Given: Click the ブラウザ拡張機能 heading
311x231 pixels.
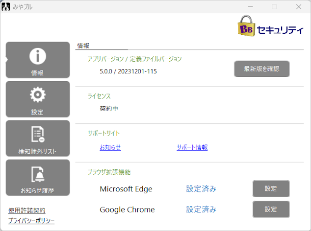Looking at the screenshot, I should tap(109, 172).
